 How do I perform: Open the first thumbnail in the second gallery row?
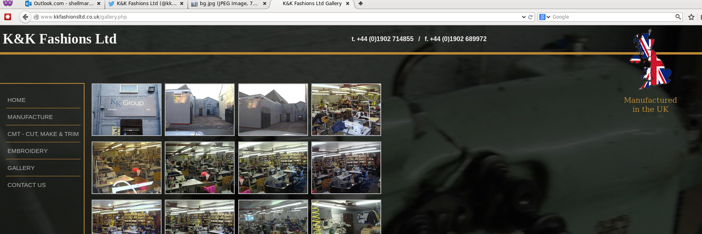pyautogui.click(x=126, y=168)
